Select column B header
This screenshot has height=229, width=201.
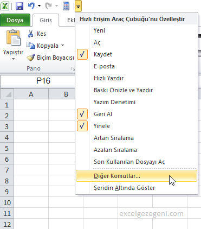click(62, 94)
